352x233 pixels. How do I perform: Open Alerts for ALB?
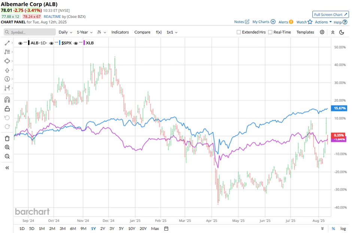coord(286,22)
